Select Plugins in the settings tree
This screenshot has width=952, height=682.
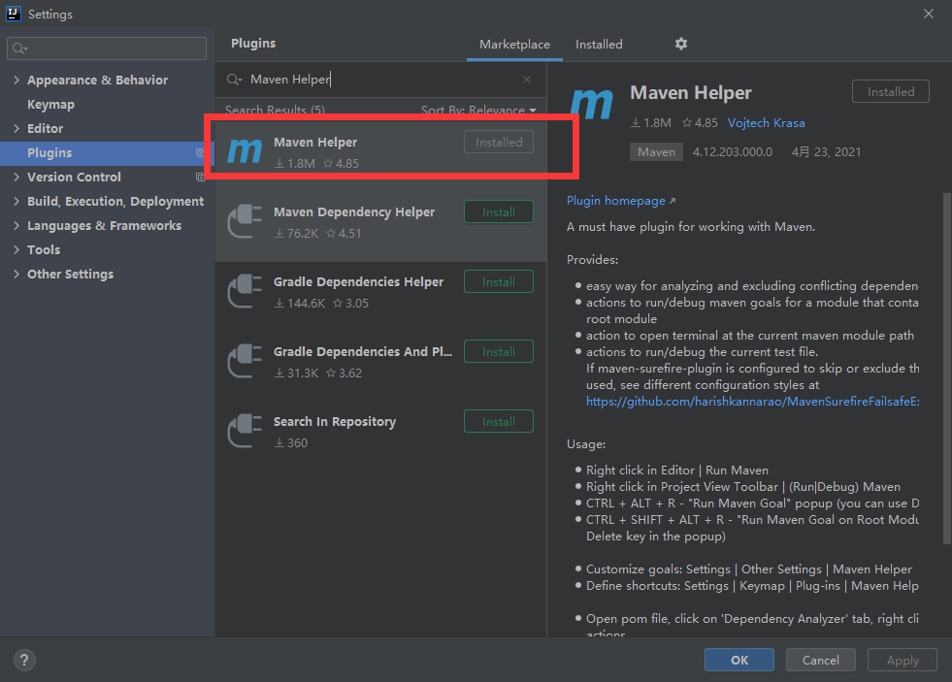107,153
